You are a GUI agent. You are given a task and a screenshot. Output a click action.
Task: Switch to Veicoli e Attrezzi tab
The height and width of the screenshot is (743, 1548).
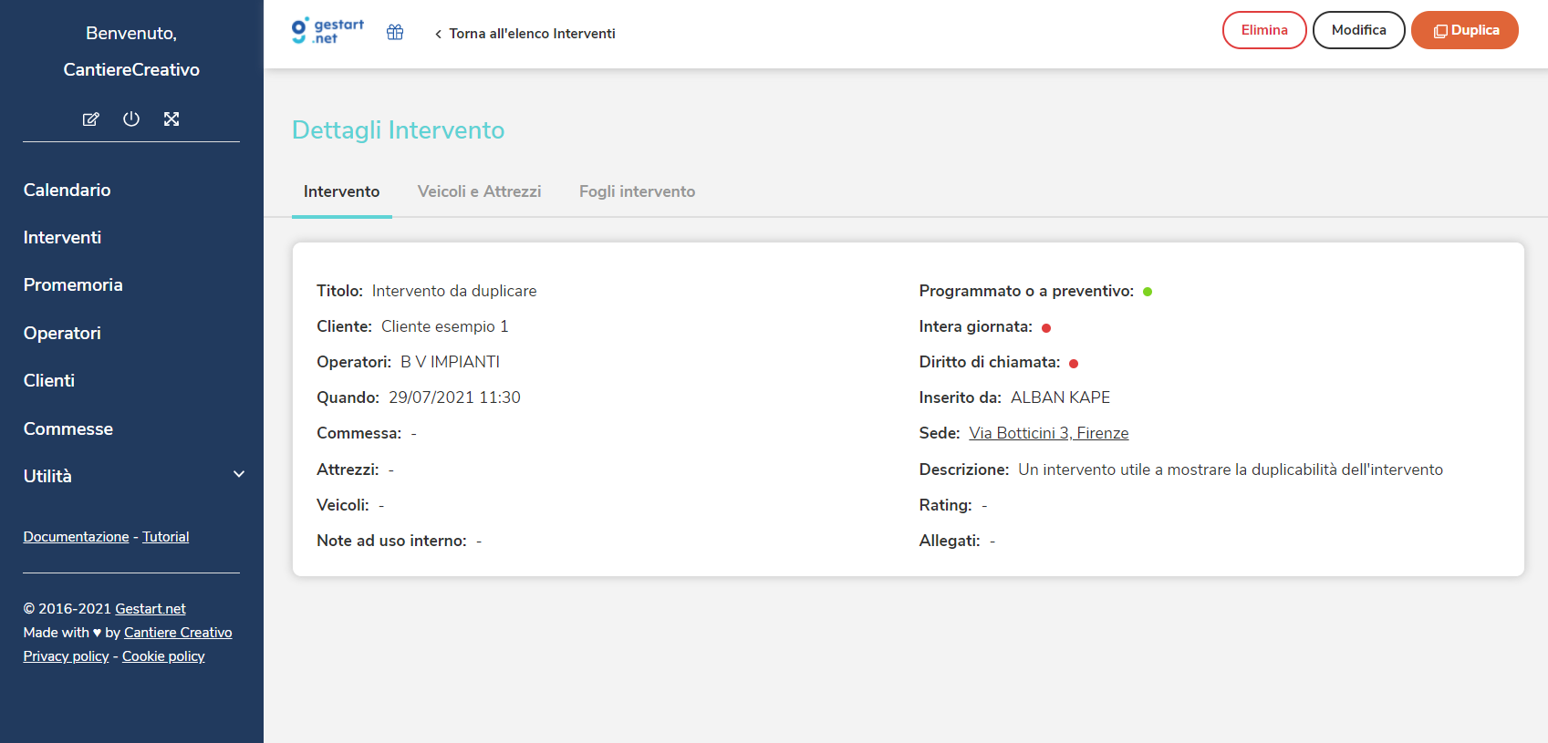click(x=479, y=191)
